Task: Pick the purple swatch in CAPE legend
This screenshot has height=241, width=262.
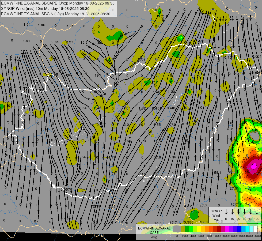Action: pos(231,229)
